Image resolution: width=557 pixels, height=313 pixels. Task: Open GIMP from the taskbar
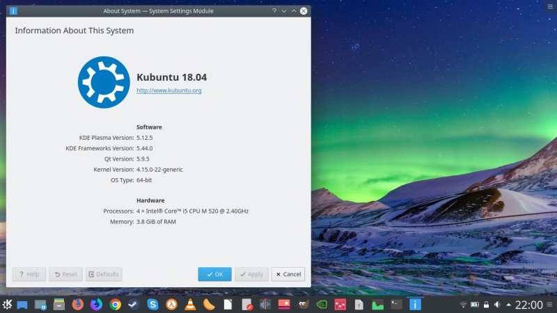pos(302,305)
